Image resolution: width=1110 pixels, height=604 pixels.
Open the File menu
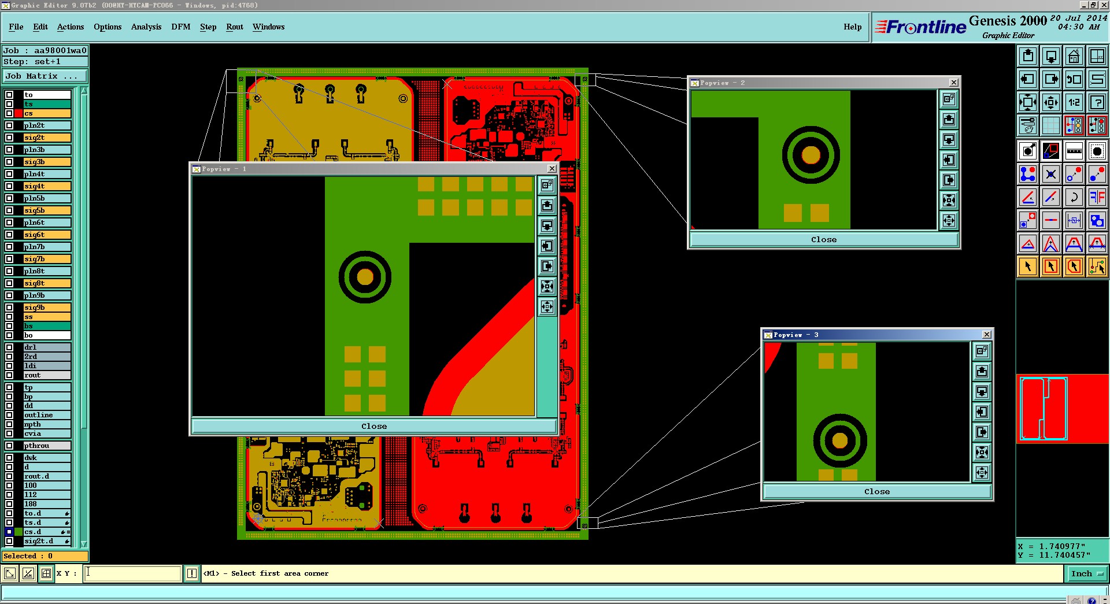click(16, 27)
